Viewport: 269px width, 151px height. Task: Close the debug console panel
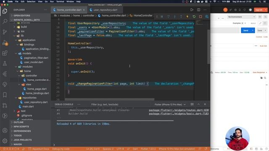(x=205, y=104)
